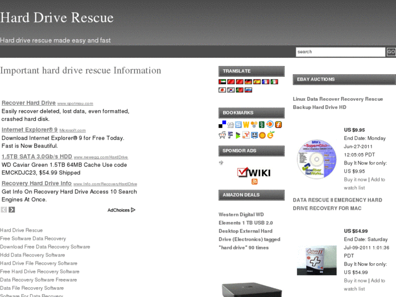Image resolution: width=396 pixels, height=297 pixels.
Task: Focus the search input field
Action: (x=340, y=52)
